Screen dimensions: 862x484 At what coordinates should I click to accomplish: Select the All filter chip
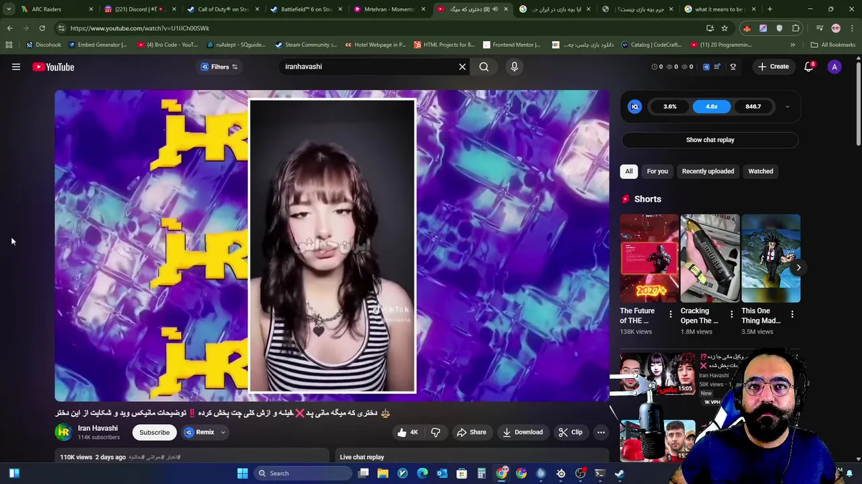[629, 171]
